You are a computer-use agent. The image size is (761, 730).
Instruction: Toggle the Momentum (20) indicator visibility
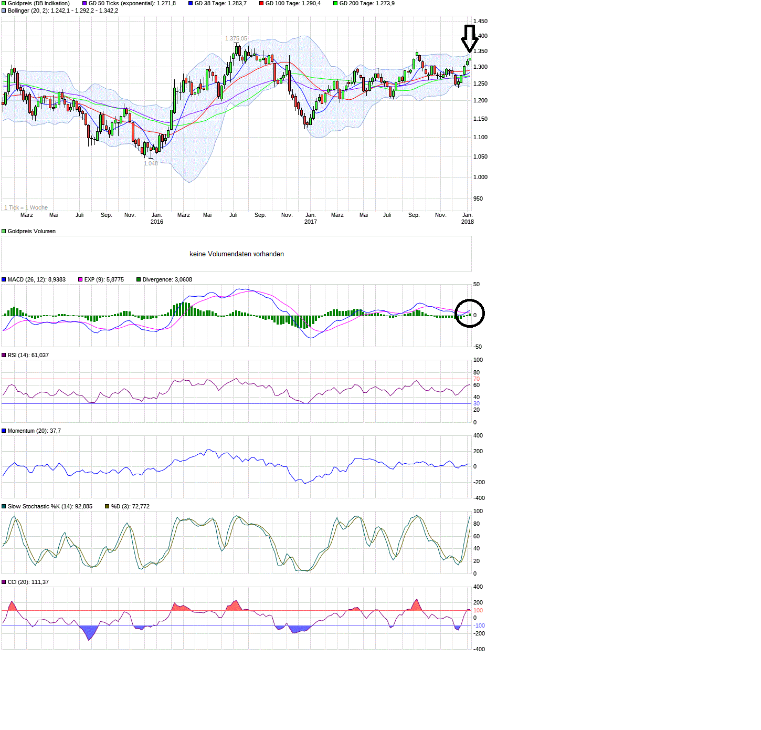4,430
